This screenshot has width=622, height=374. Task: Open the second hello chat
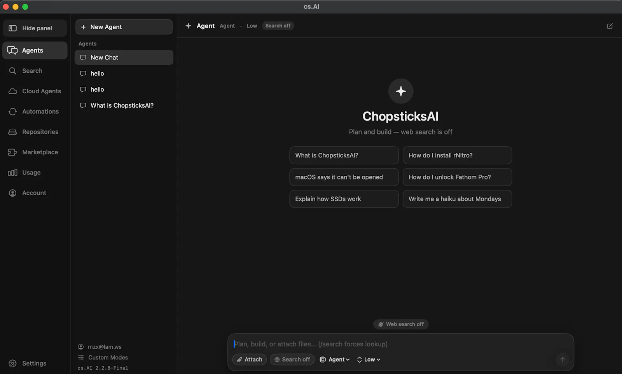(124, 89)
